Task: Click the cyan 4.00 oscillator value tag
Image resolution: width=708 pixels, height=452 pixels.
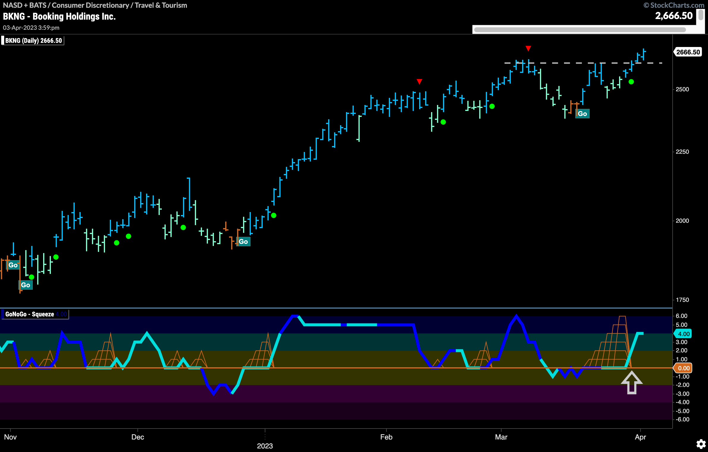Action: (683, 334)
